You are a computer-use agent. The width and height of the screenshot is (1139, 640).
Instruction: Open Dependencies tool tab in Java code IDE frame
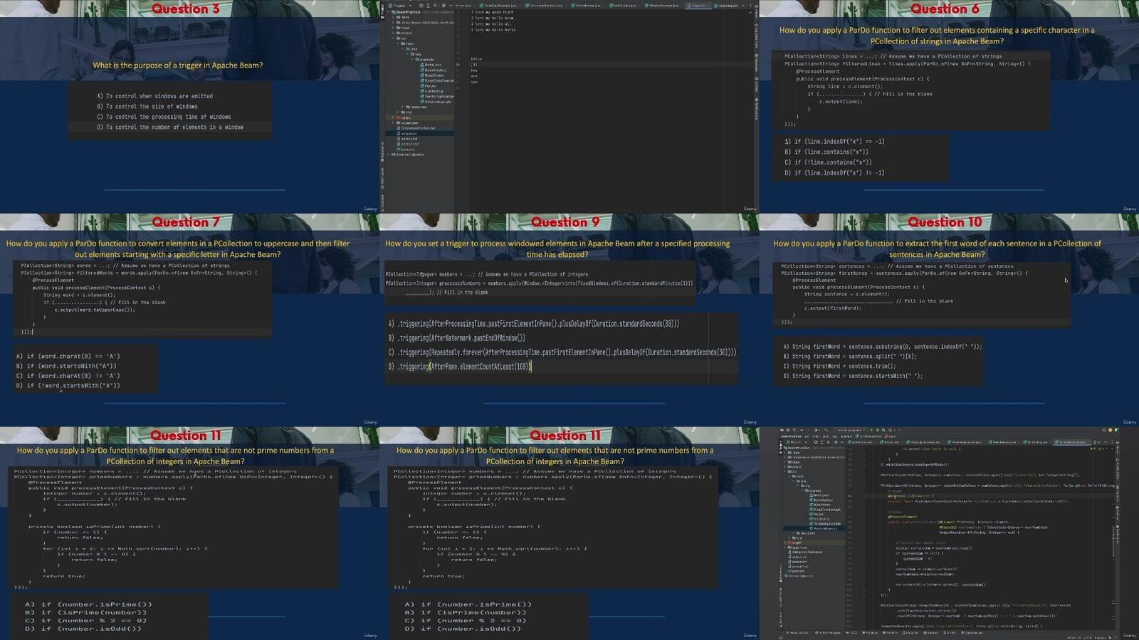(972, 633)
